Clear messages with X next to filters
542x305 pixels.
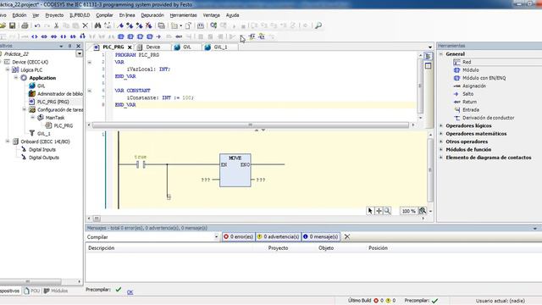[347, 237]
